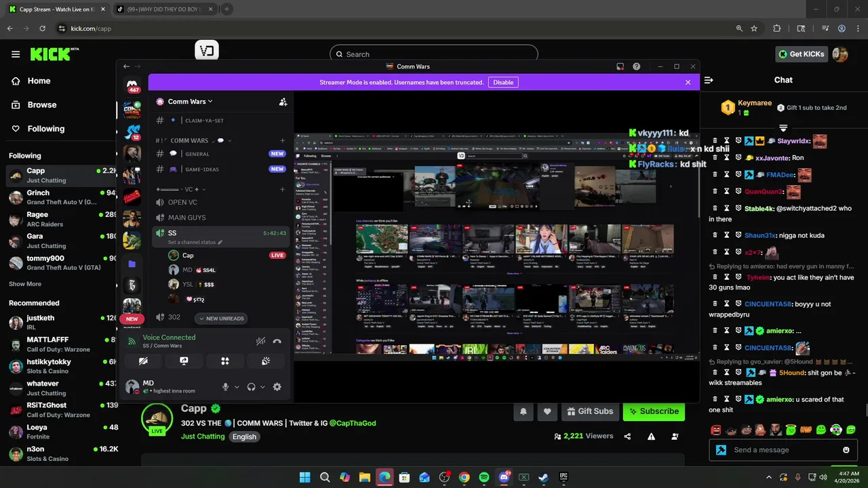Open Grinch channel in Following list
Image resolution: width=868 pixels, height=488 pixels.
61,197
